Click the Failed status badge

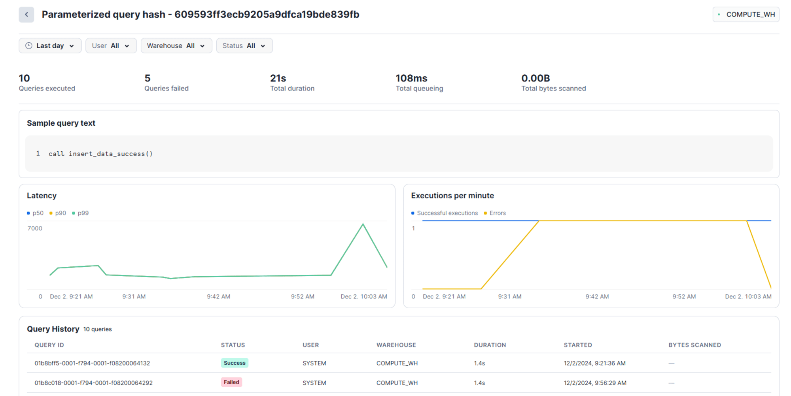coord(231,383)
